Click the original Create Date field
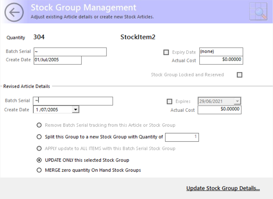Screen dimensions: 273x199 [x=58, y=60]
